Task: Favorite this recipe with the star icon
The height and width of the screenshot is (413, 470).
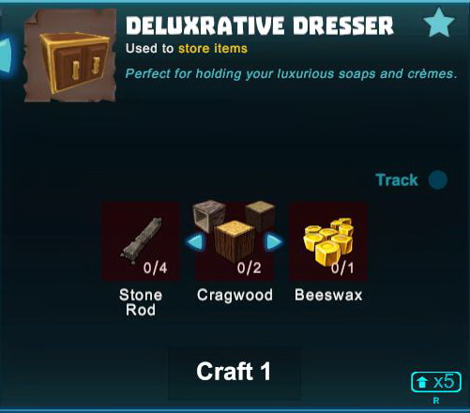Action: (439, 23)
